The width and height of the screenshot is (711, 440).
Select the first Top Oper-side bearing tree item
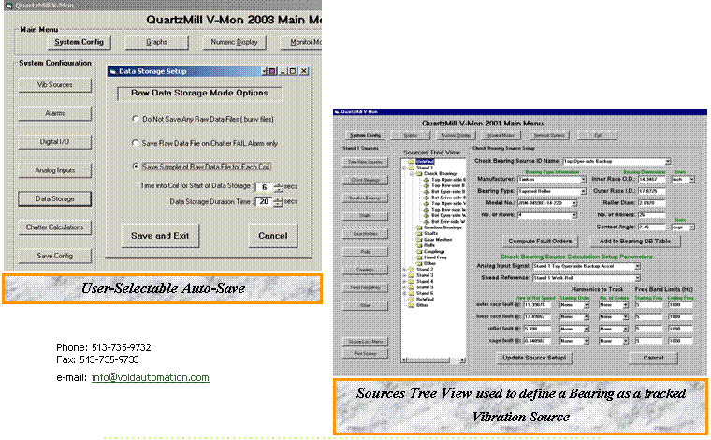444,180
